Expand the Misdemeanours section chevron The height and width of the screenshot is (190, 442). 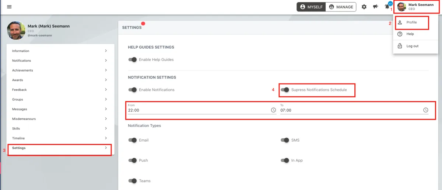pos(106,119)
